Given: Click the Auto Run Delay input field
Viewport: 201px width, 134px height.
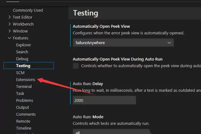Looking at the screenshot, I should [x=104, y=100].
